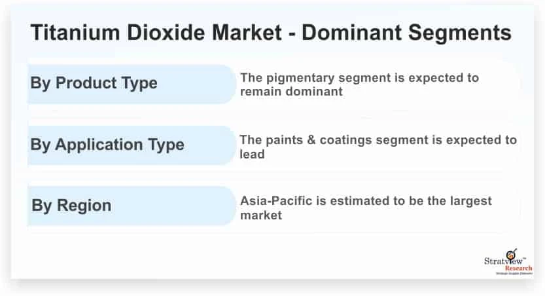This screenshot has height=296, width=545.
Task: Click the word "lead" in second row
Action: tap(252, 154)
